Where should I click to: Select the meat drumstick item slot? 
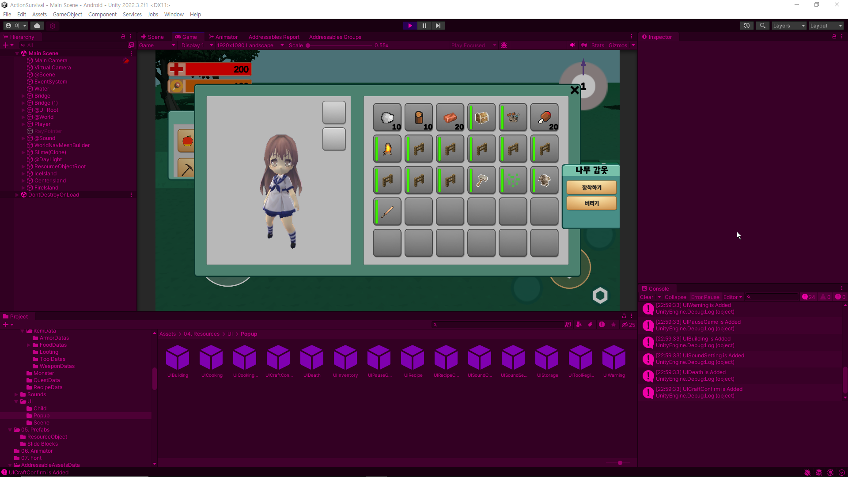[544, 117]
